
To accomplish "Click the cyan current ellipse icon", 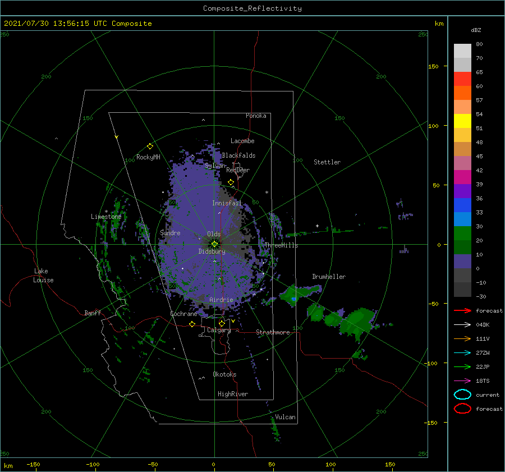I will click(x=462, y=395).
